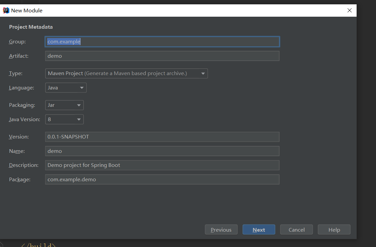Focus the Group input field

pyautogui.click(x=162, y=42)
